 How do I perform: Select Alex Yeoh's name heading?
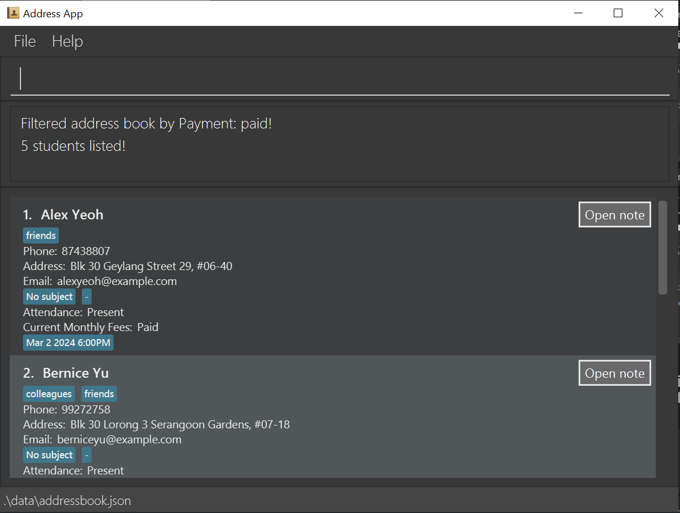pyautogui.click(x=72, y=214)
